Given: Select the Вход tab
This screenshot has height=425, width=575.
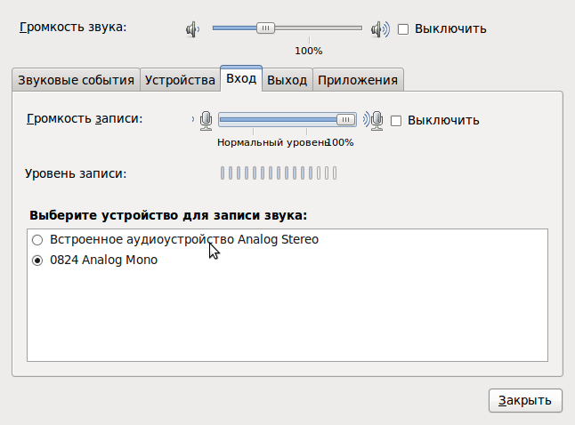Looking at the screenshot, I should [241, 79].
